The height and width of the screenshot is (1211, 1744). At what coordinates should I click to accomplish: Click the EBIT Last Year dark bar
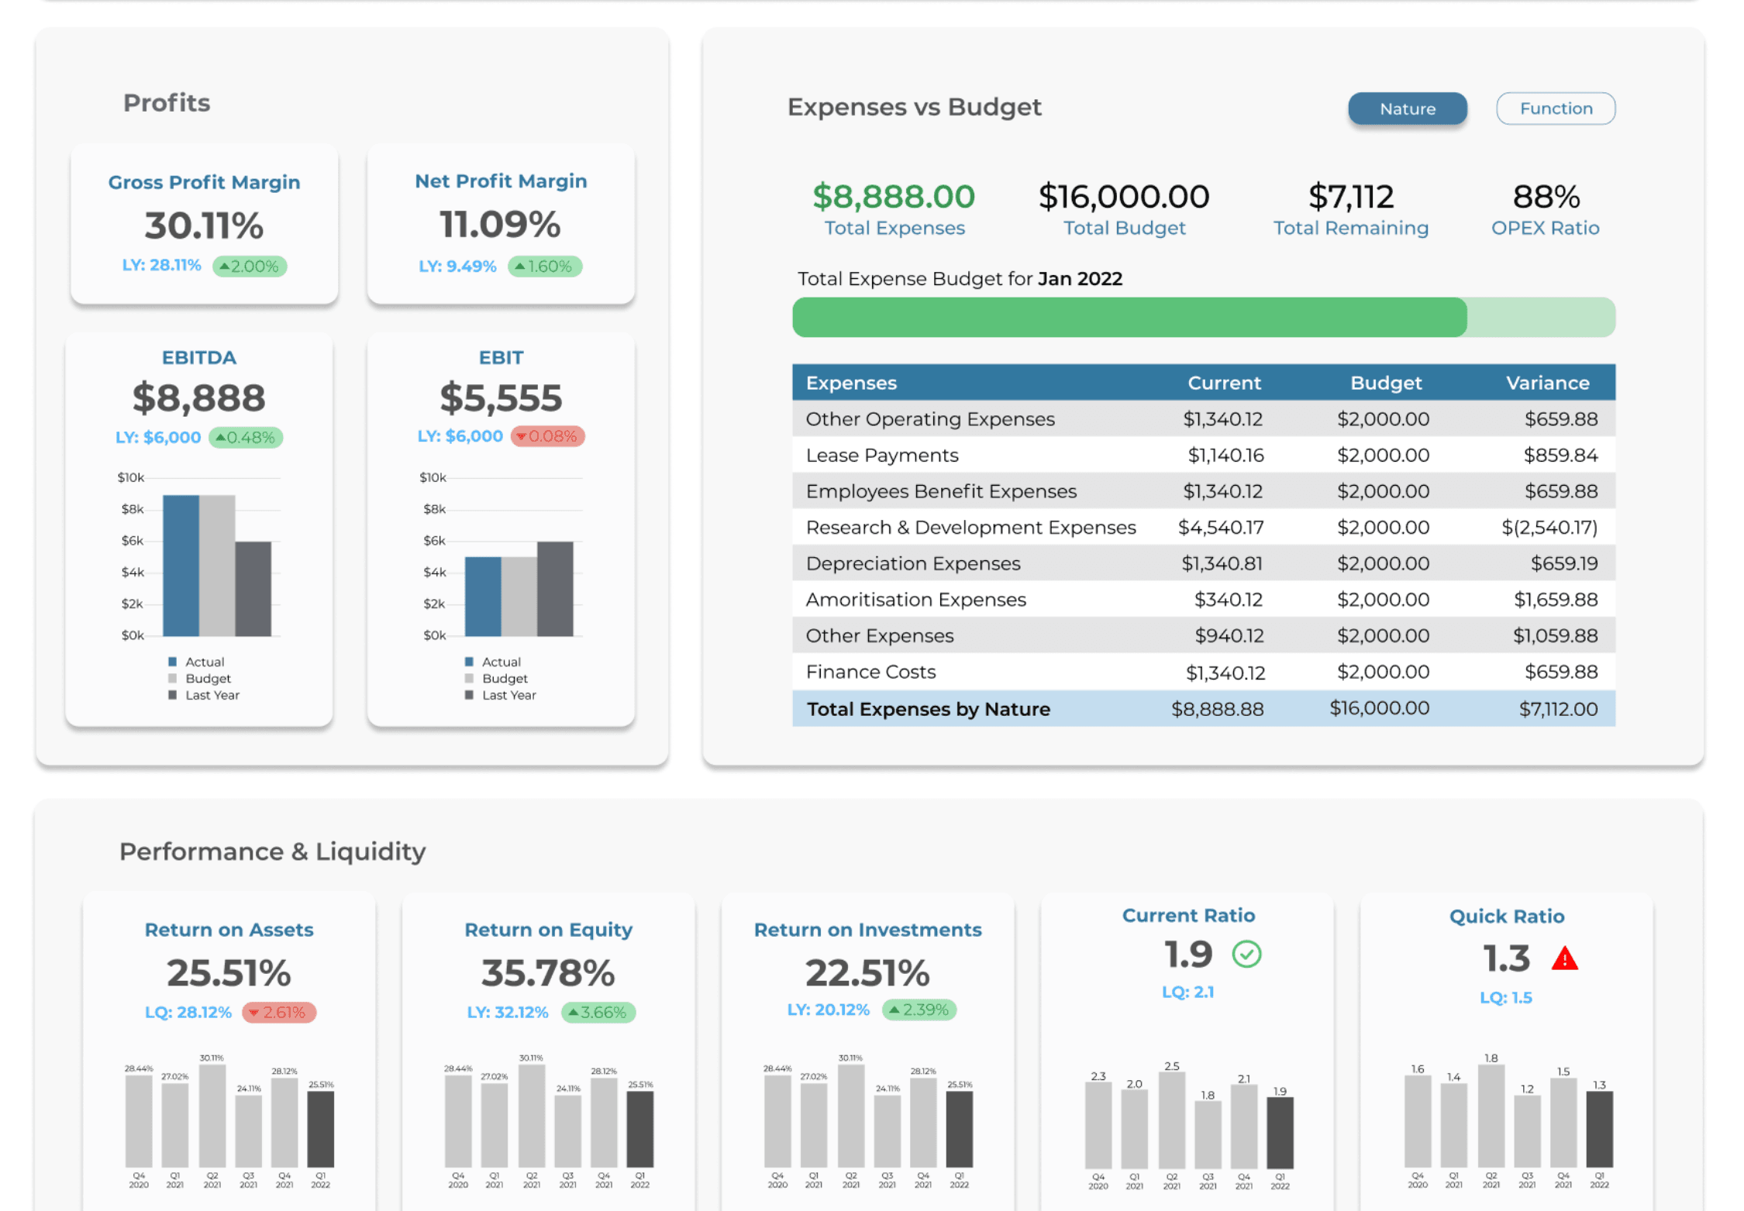coord(555,589)
